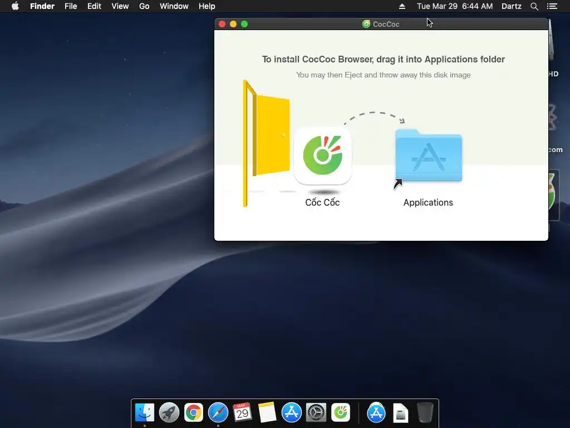Click the eject icon in menu bar
Image resolution: width=570 pixels, height=428 pixels.
click(x=402, y=6)
